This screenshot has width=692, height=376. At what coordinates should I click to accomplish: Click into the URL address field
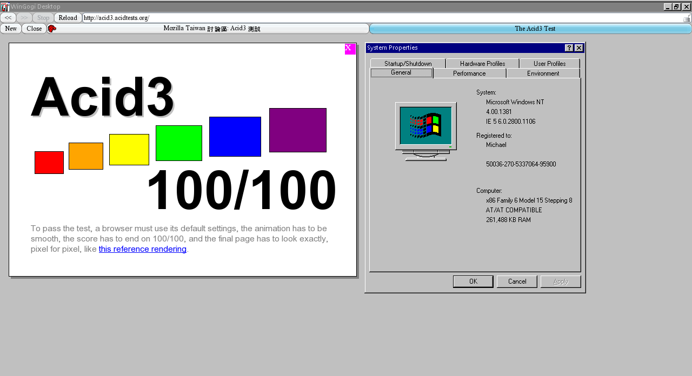378,18
